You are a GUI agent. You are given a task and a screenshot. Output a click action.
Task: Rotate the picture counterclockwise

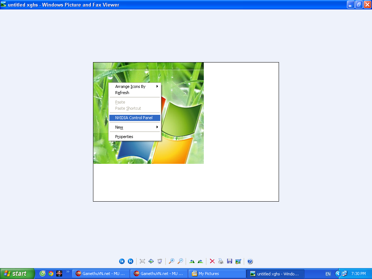(x=200, y=261)
